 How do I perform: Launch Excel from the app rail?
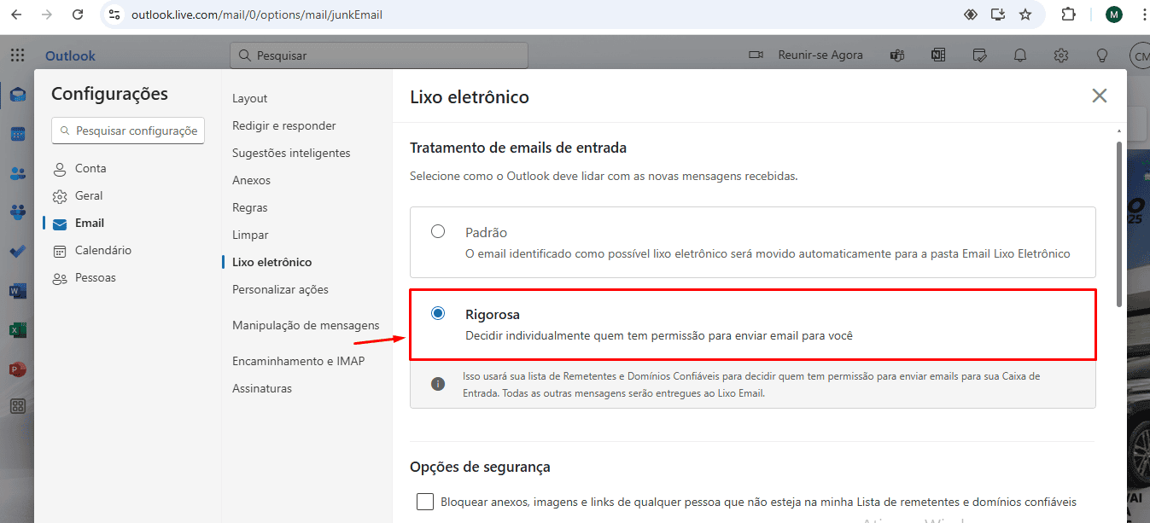pyautogui.click(x=18, y=330)
